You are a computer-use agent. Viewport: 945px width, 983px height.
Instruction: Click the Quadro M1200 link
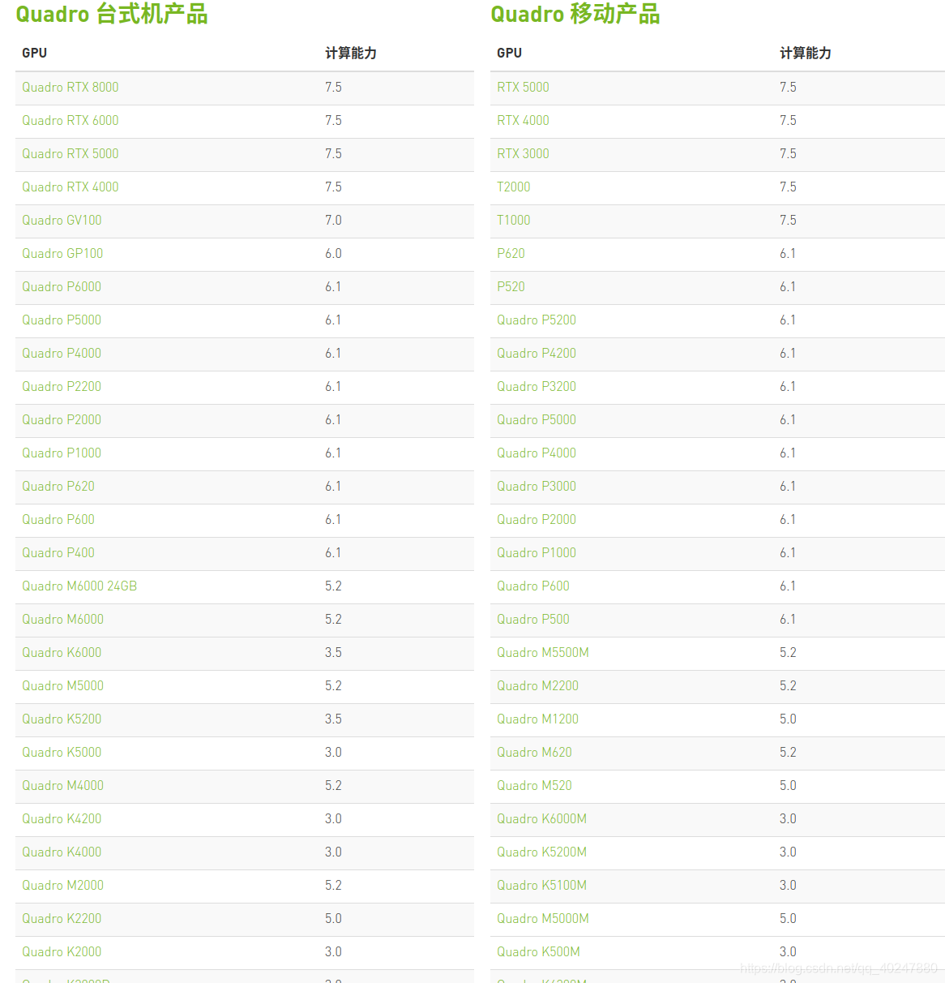(538, 719)
